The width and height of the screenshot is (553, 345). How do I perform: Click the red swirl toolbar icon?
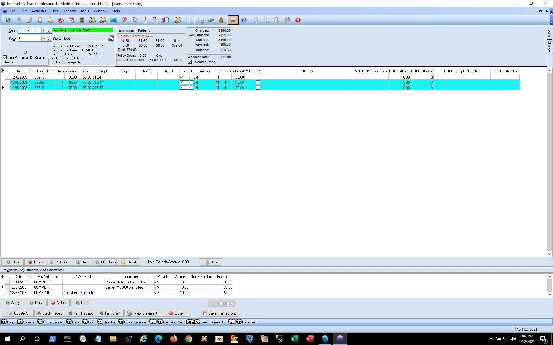pyautogui.click(x=61, y=20)
